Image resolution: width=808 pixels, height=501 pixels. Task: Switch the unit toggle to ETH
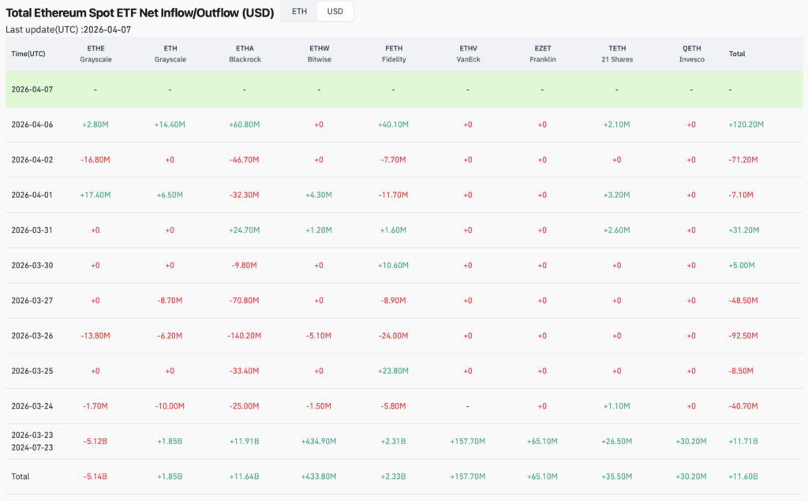tap(299, 12)
